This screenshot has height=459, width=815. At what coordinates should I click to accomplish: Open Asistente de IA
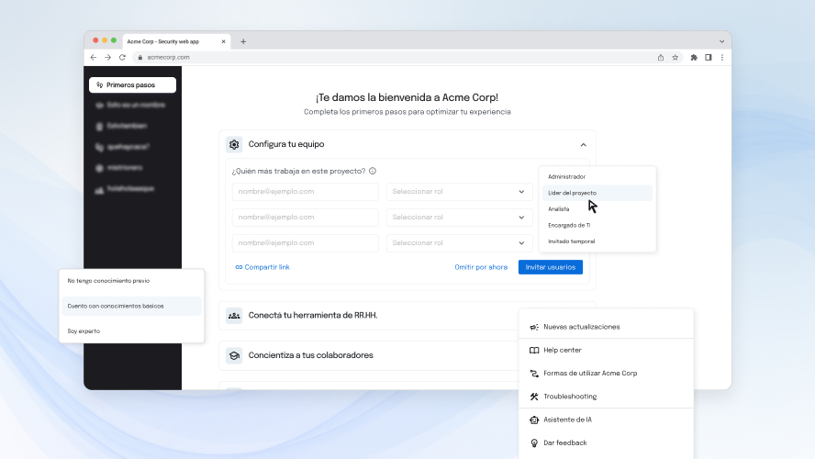(x=606, y=420)
